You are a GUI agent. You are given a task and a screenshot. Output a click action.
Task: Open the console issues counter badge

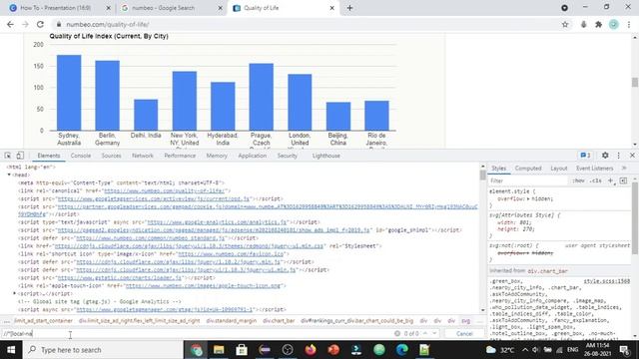click(x=586, y=156)
